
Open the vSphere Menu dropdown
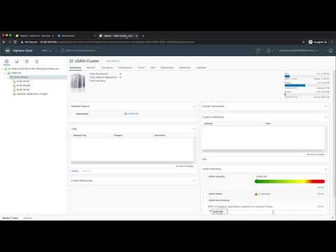[46, 50]
